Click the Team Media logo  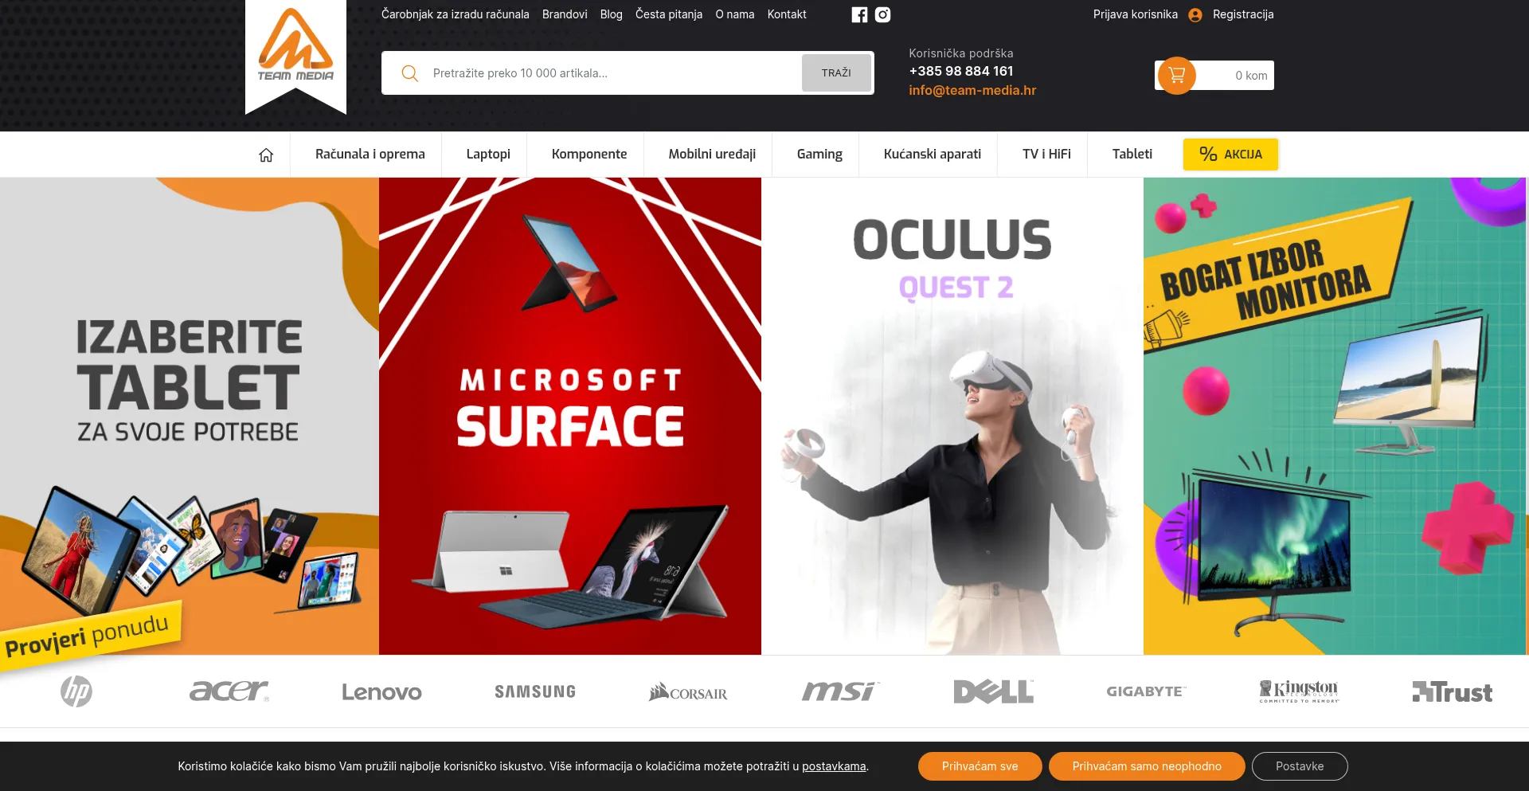pyautogui.click(x=295, y=47)
